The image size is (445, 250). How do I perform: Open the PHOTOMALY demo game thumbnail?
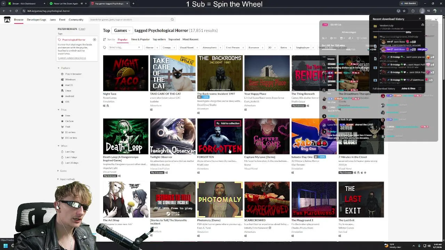point(220,200)
